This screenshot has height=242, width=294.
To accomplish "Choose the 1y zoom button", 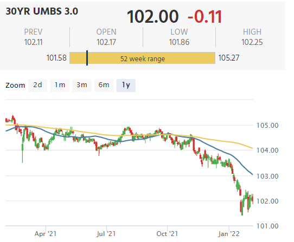I will pos(126,86).
